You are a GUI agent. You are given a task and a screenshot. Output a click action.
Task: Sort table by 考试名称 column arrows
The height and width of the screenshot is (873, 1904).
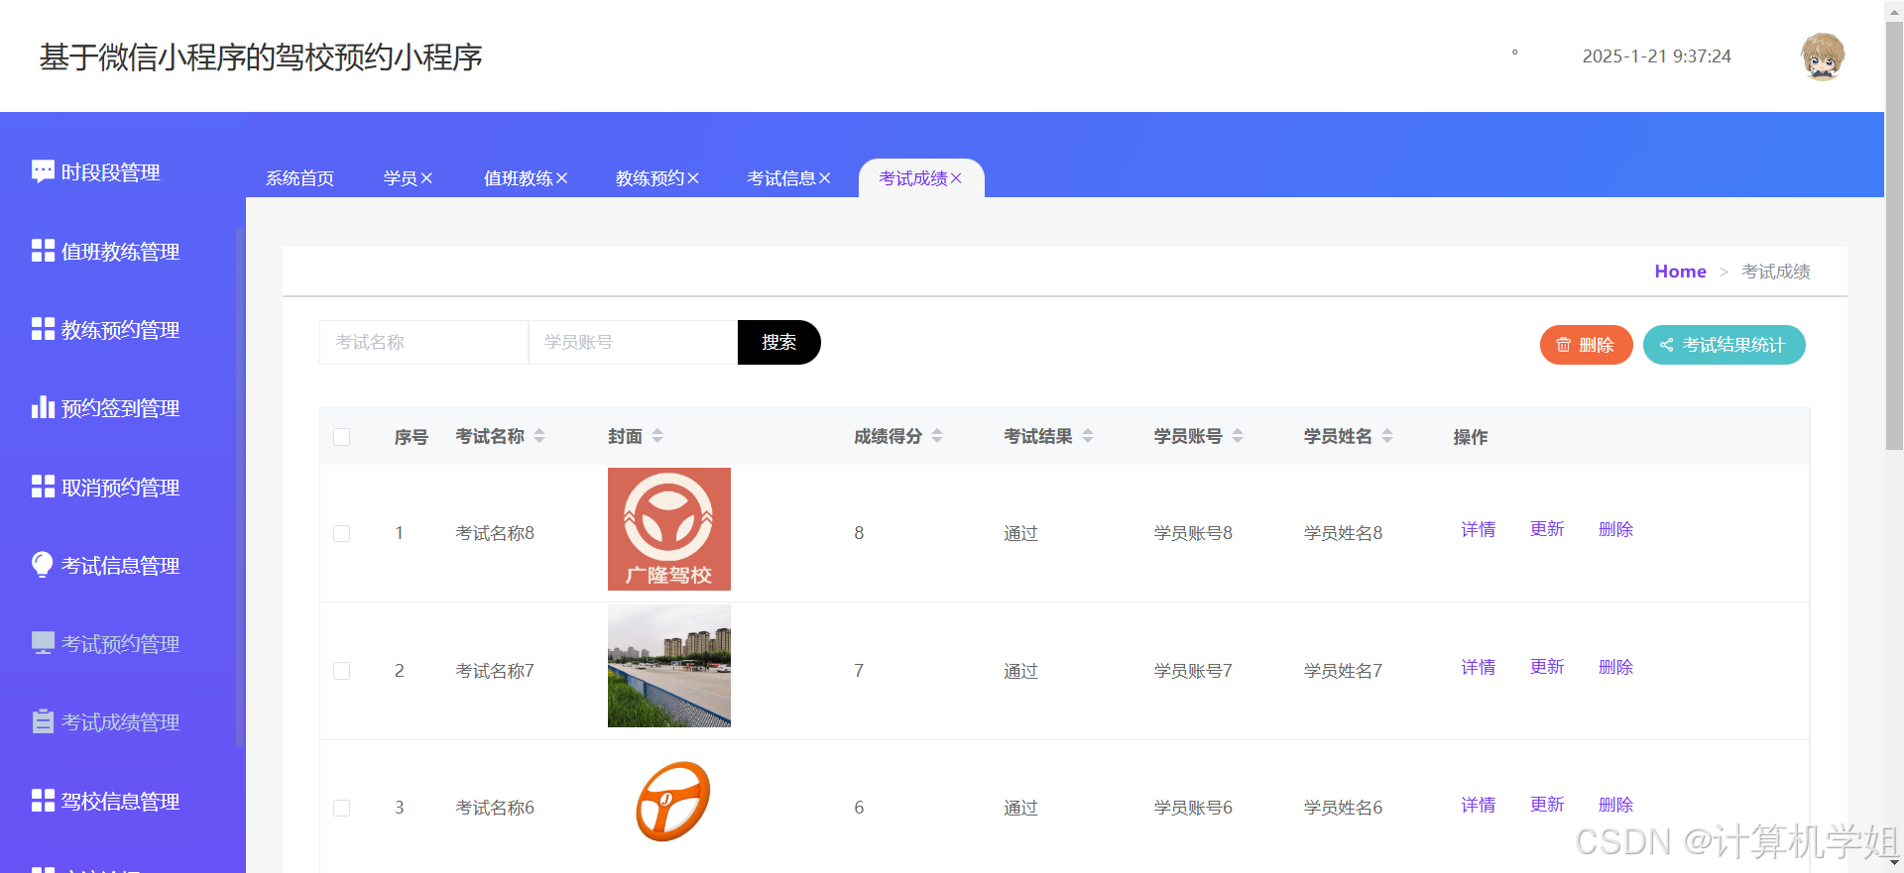pyautogui.click(x=539, y=436)
